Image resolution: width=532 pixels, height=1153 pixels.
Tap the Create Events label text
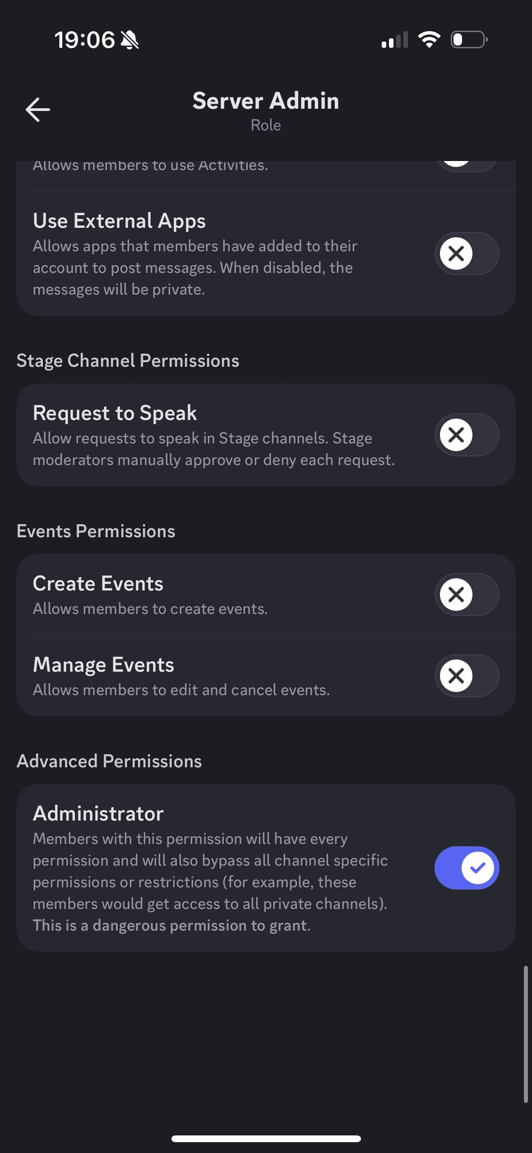coord(98,584)
